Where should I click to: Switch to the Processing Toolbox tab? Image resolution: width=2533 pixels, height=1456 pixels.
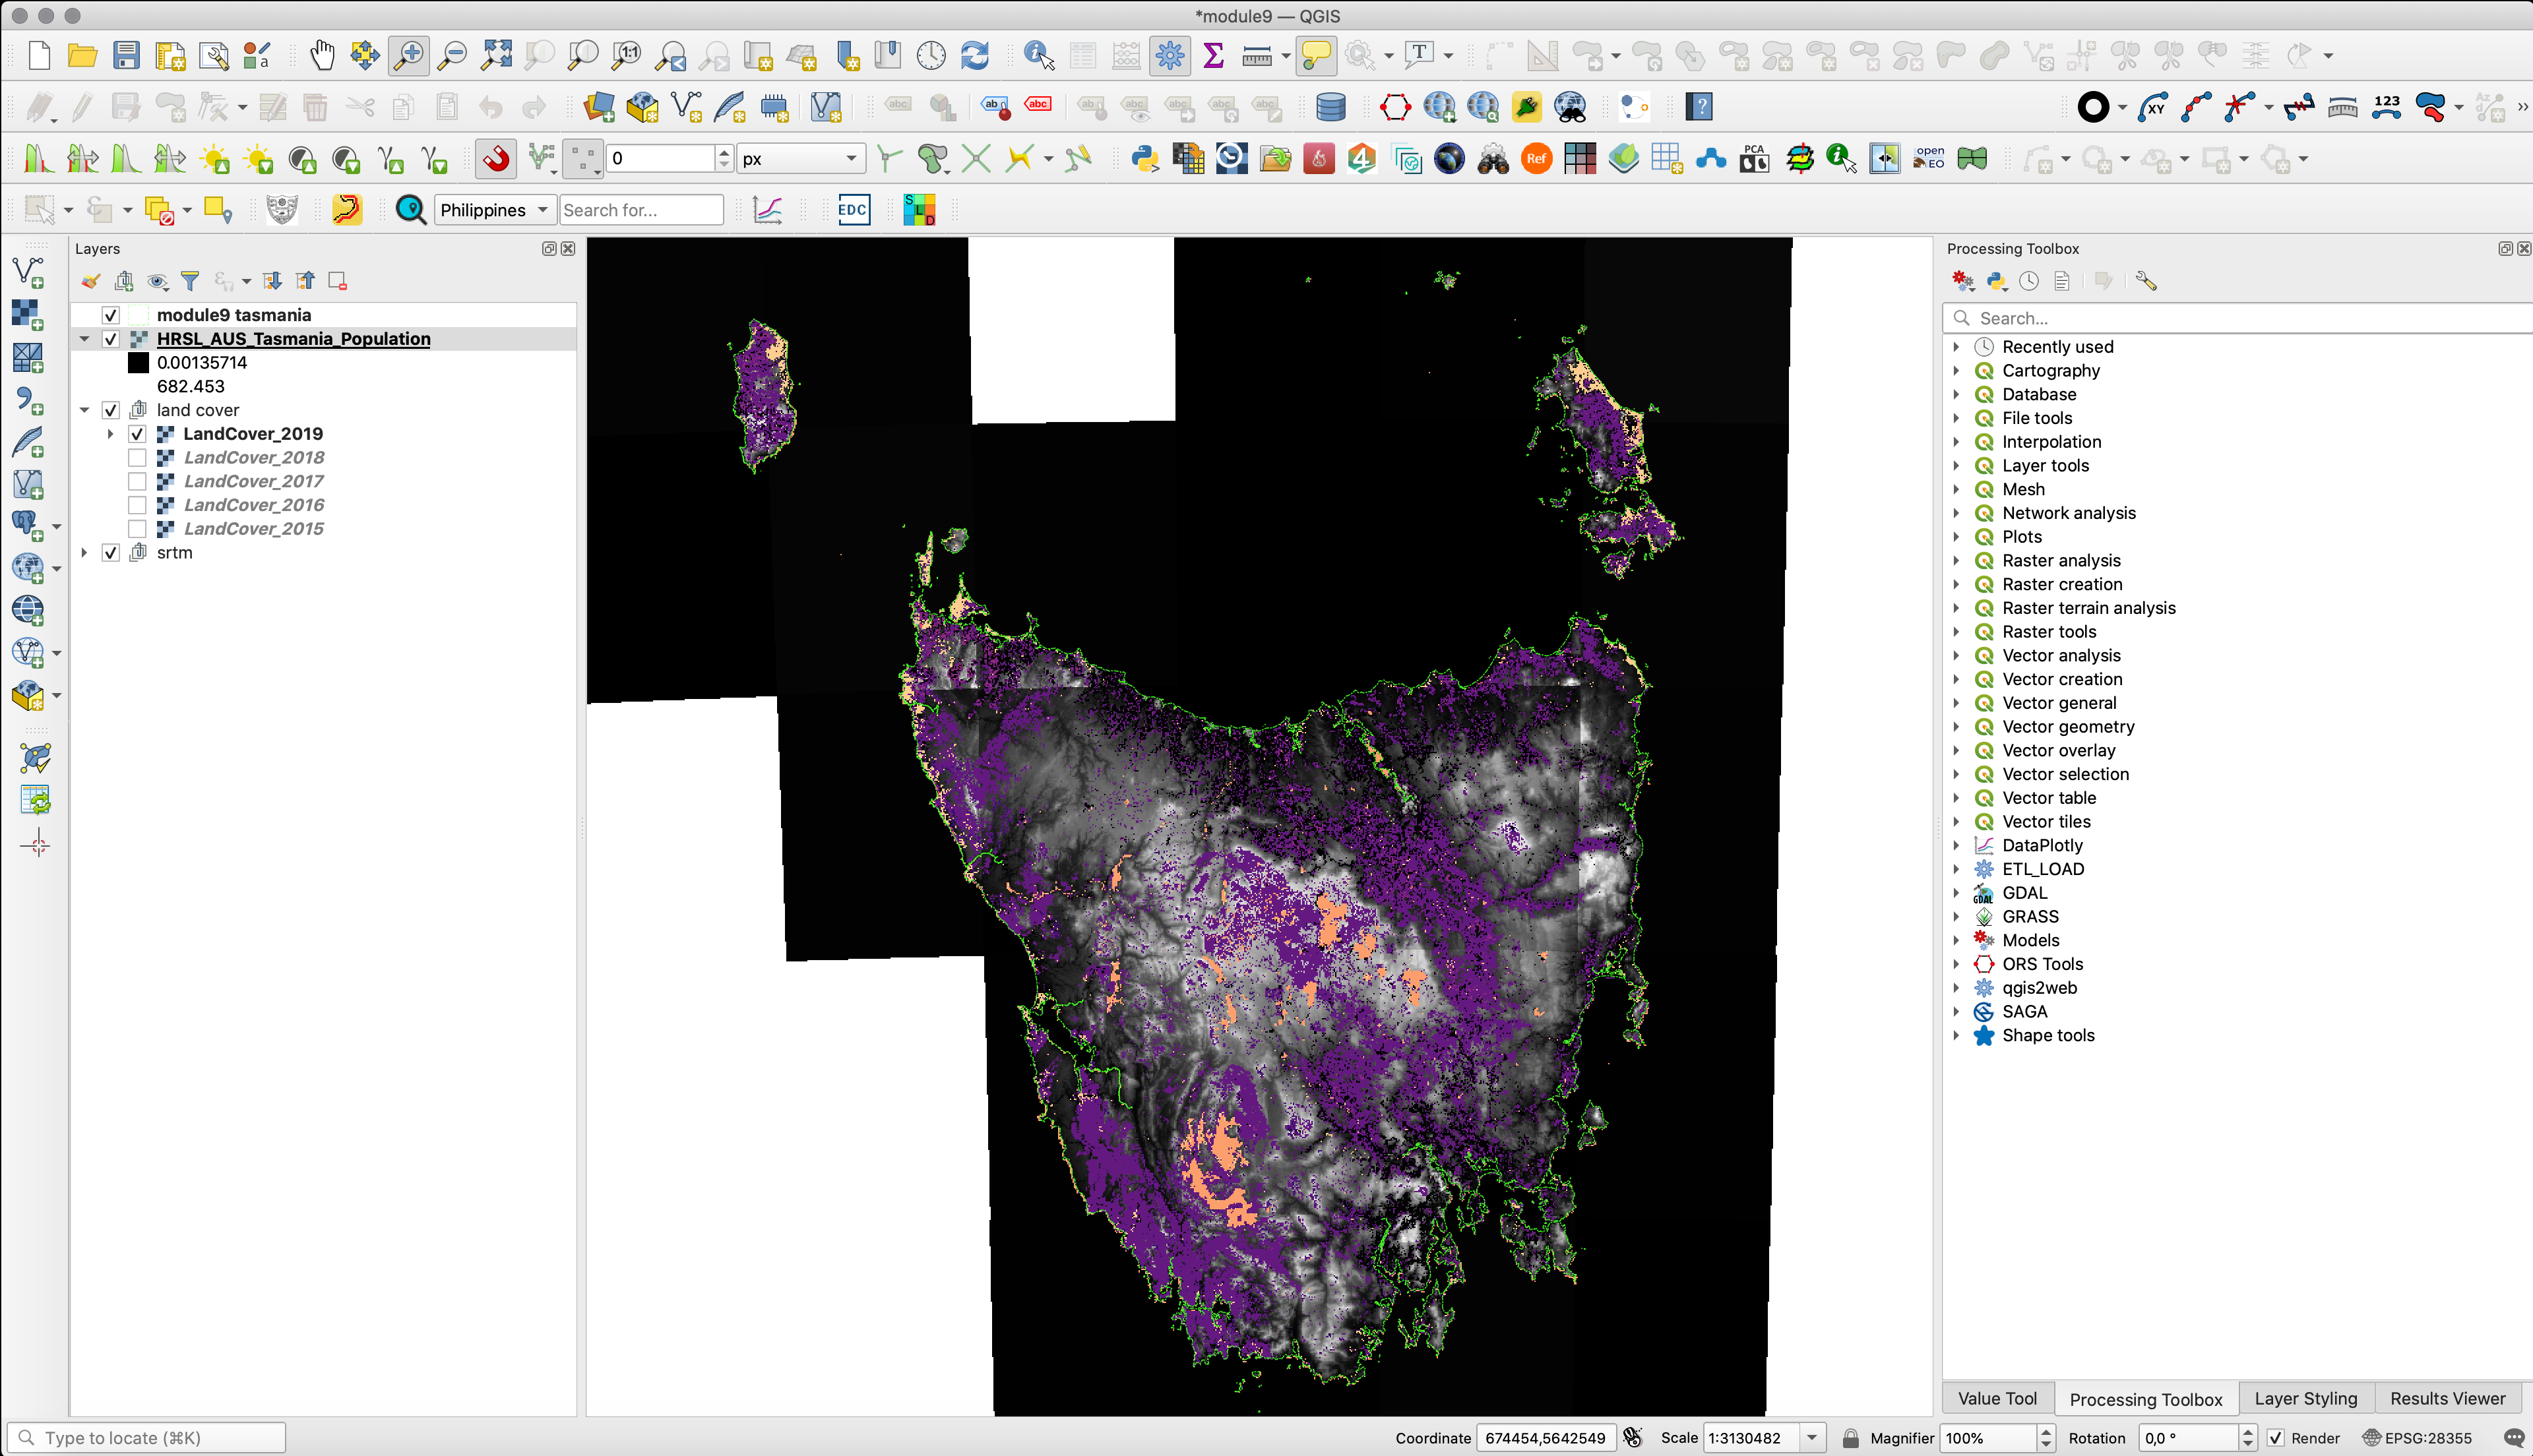[2145, 1399]
